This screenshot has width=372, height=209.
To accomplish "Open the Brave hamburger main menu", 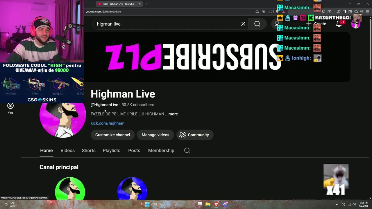I will click(368, 12).
